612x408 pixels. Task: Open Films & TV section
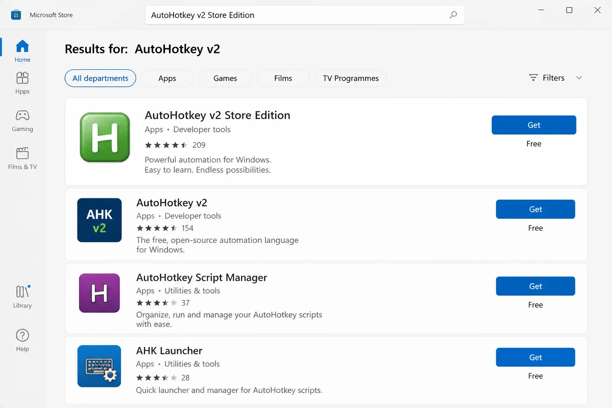pyautogui.click(x=22, y=159)
